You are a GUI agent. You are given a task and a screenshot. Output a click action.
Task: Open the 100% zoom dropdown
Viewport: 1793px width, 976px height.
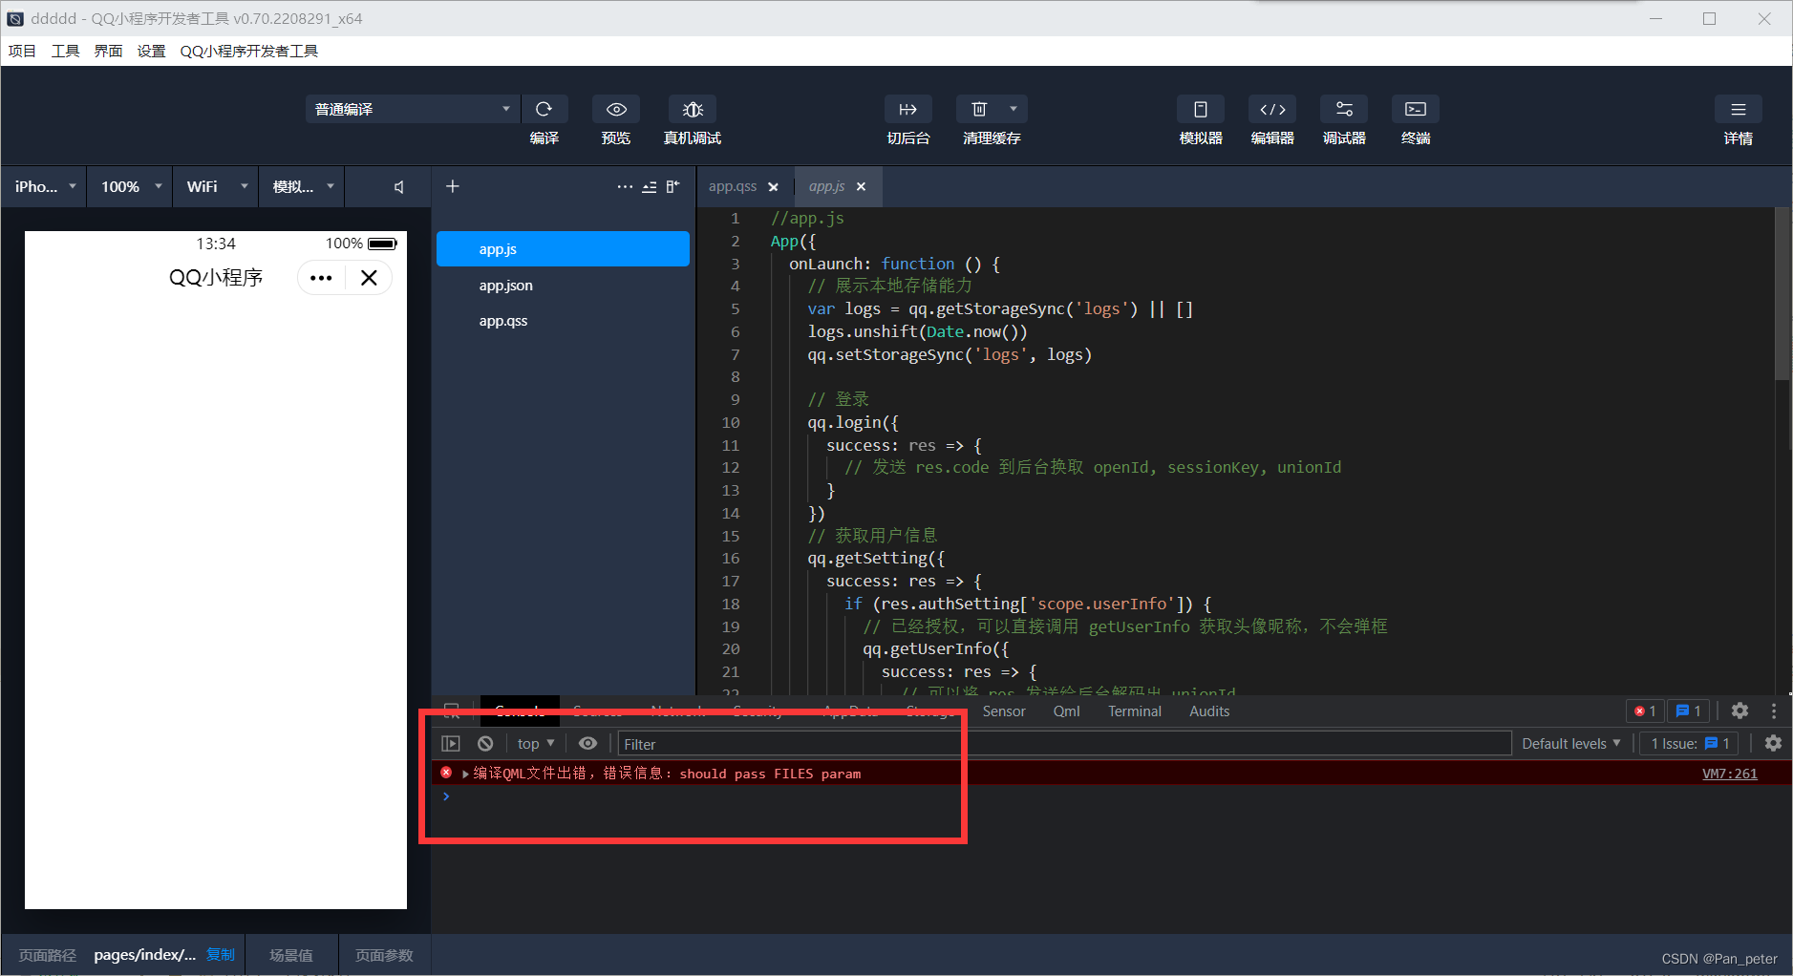(131, 187)
